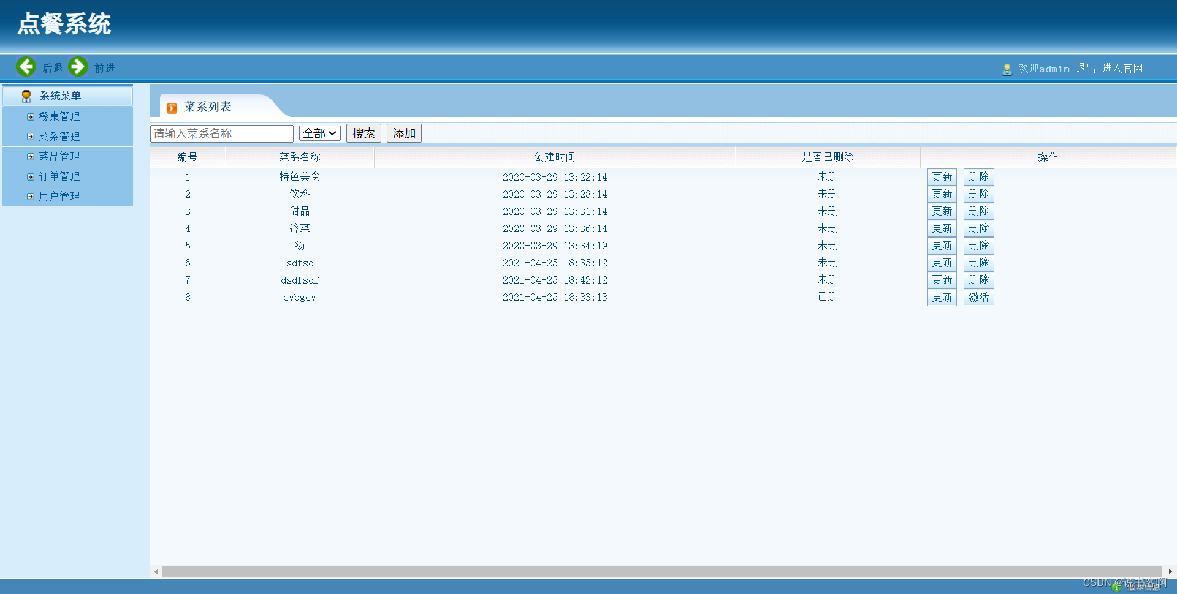This screenshot has height=594, width=1177.
Task: Click 激活 for cvbgcv row
Action: coord(978,298)
